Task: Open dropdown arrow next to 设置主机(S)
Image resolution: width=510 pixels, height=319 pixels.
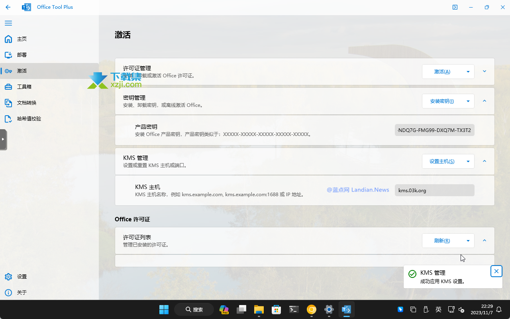Action: point(468,161)
